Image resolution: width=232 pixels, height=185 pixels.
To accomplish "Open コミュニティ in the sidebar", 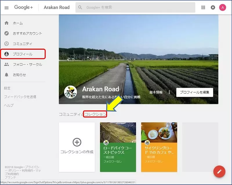I will 22,44.
